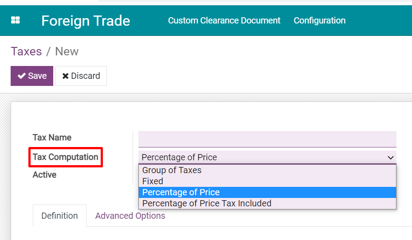This screenshot has width=412, height=240.
Task: Click the Tax Name field label
Action: 52,137
